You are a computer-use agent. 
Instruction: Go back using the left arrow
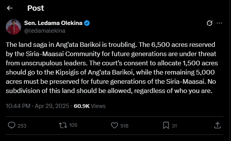click(10, 8)
